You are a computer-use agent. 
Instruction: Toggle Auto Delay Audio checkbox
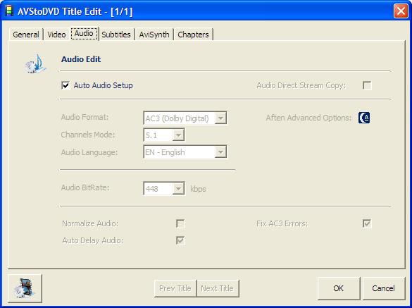[x=180, y=240]
